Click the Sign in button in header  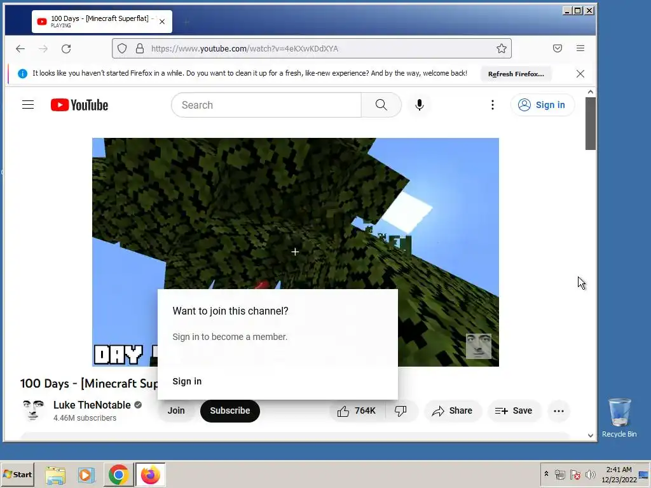click(543, 105)
